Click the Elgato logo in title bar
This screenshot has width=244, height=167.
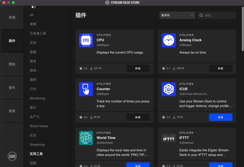[x=107, y=3]
